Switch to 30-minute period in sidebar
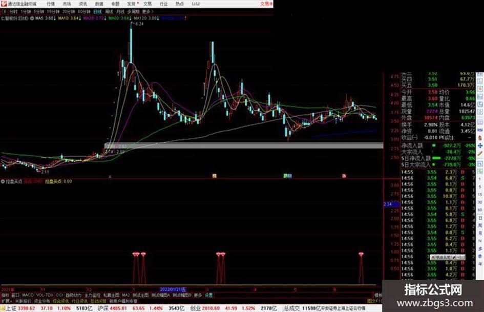This screenshot has height=312, width=484. [480, 202]
